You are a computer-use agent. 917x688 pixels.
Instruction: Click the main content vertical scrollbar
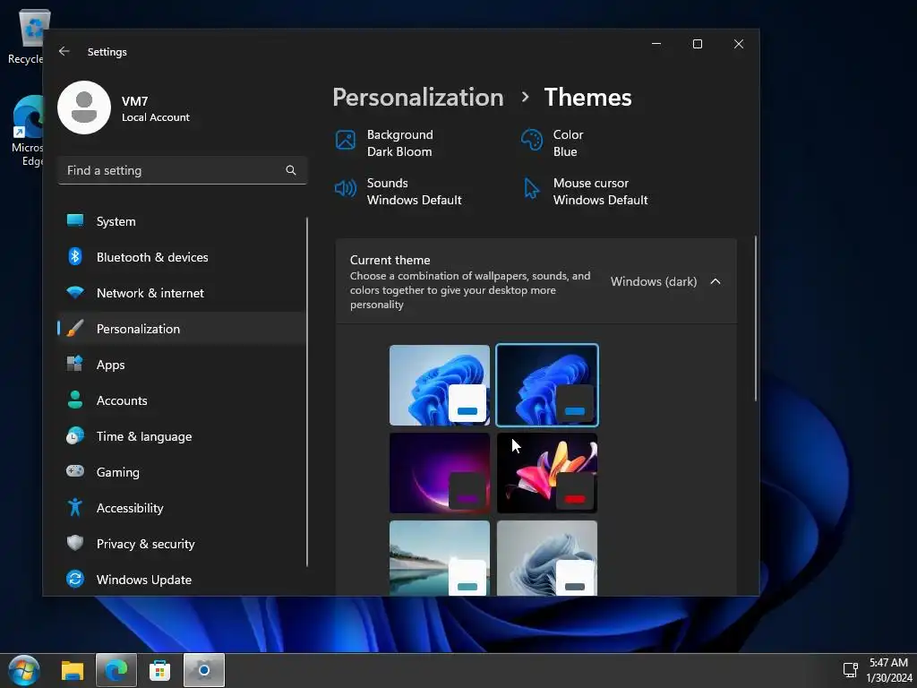point(756,318)
